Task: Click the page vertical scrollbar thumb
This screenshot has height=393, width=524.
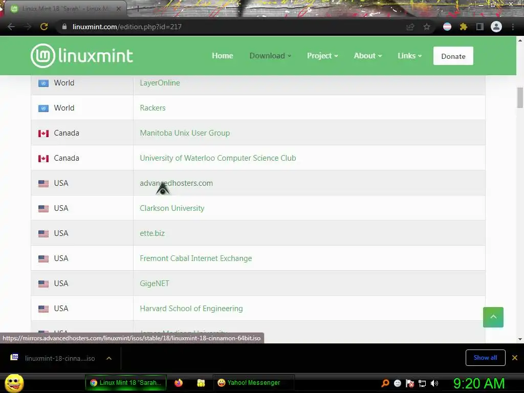Action: point(520,98)
